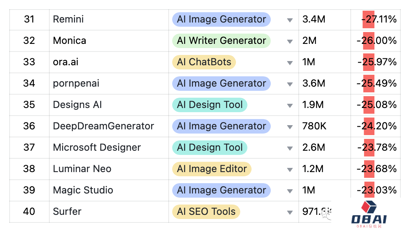Screen dimensions: 410x232
Task: Open the dropdown arrow in the Luminar Neo row
Action: pyautogui.click(x=290, y=170)
